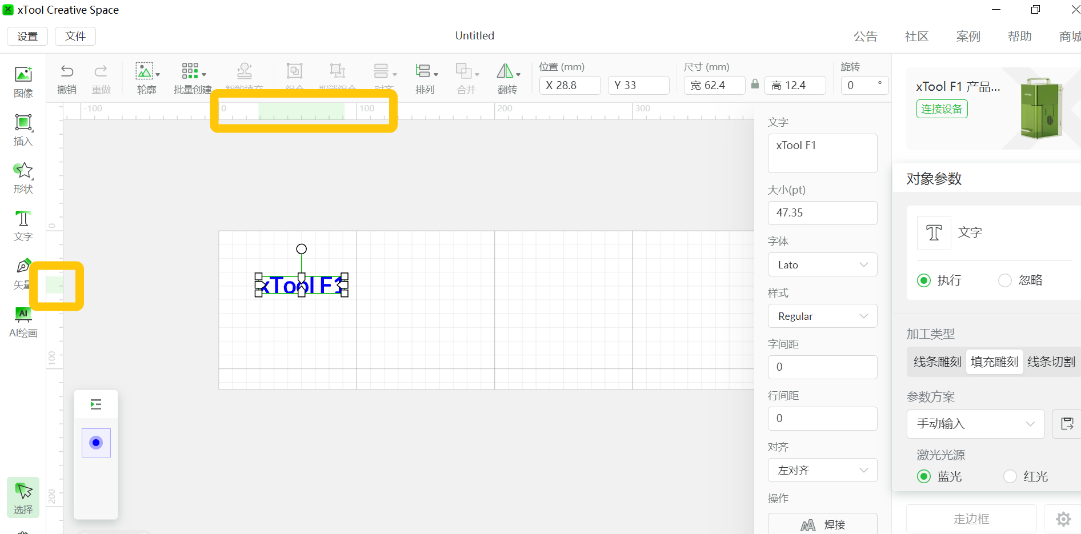Image resolution: width=1081 pixels, height=534 pixels.
Task: Choose the 形状 (Shape) tool
Action: (23, 178)
